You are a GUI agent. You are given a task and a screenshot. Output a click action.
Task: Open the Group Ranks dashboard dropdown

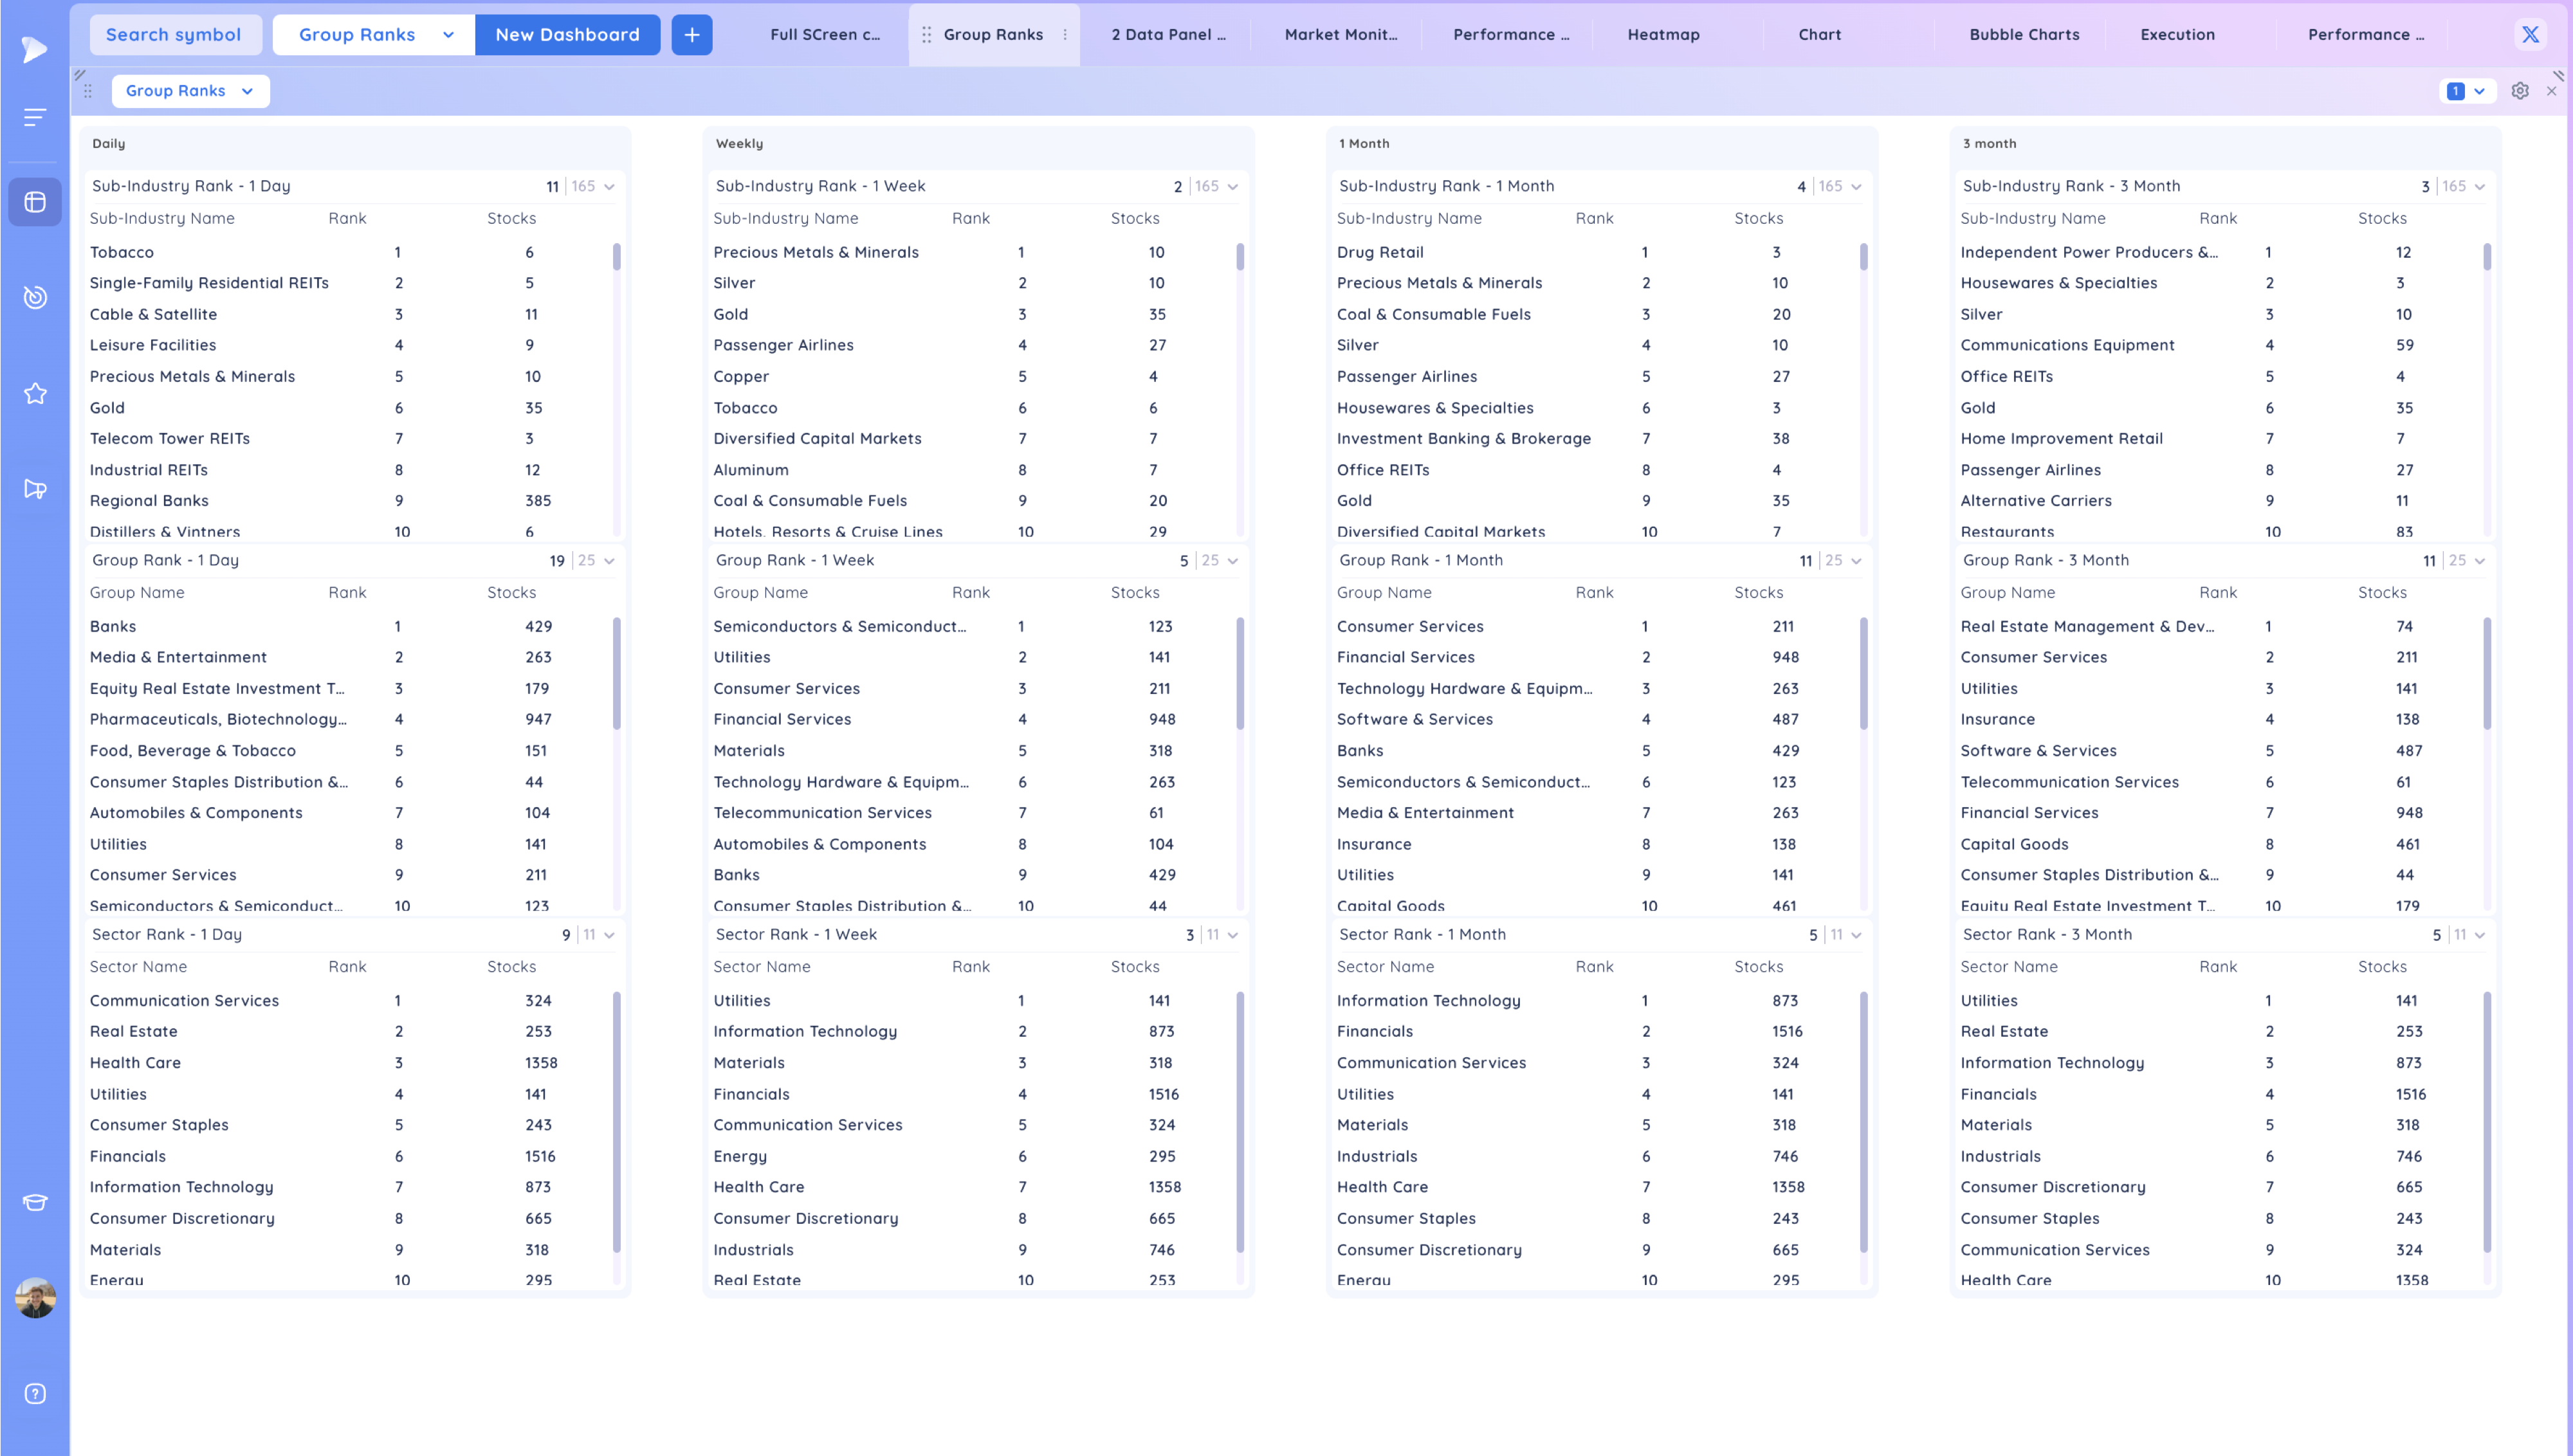tap(373, 35)
